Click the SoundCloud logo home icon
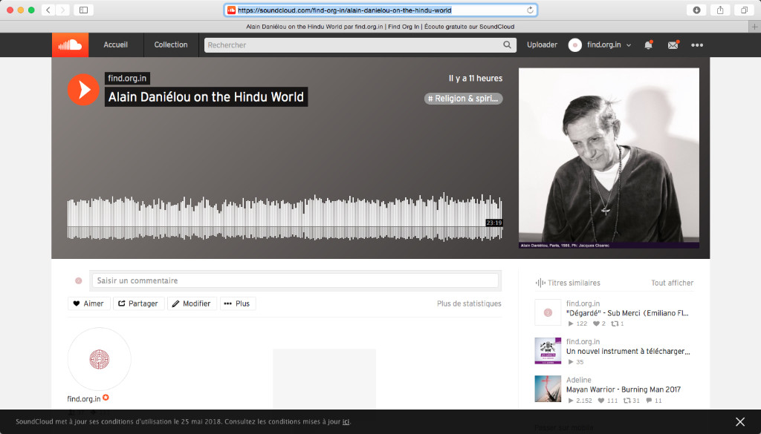This screenshot has width=761, height=434. click(x=70, y=45)
